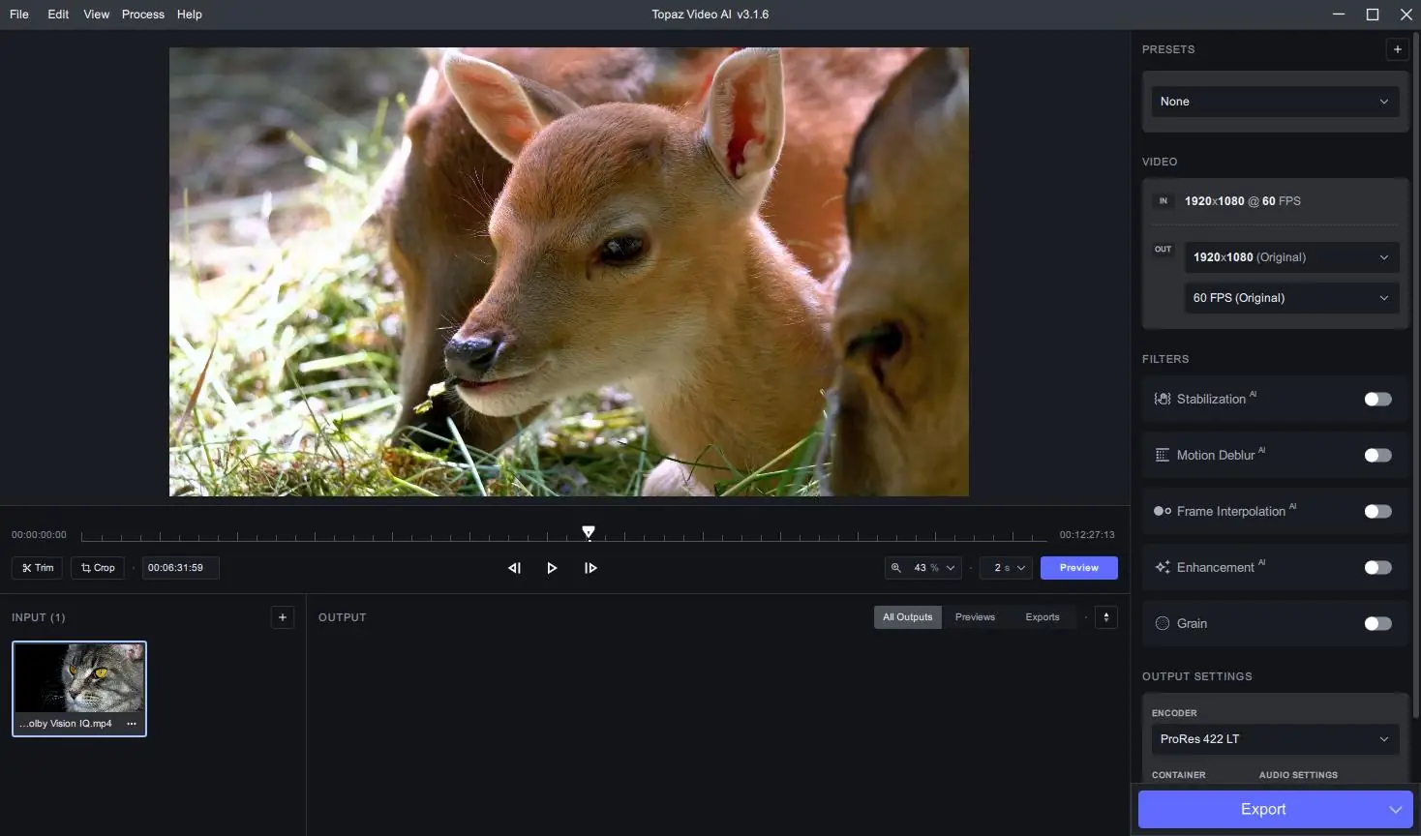The image size is (1421, 836).
Task: Click the CONTAINER label
Action: (1178, 775)
